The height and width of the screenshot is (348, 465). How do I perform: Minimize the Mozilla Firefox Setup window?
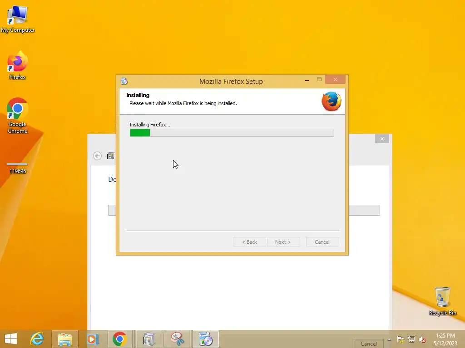coord(307,80)
